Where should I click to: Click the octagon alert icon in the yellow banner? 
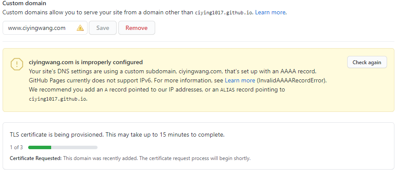tap(17, 64)
